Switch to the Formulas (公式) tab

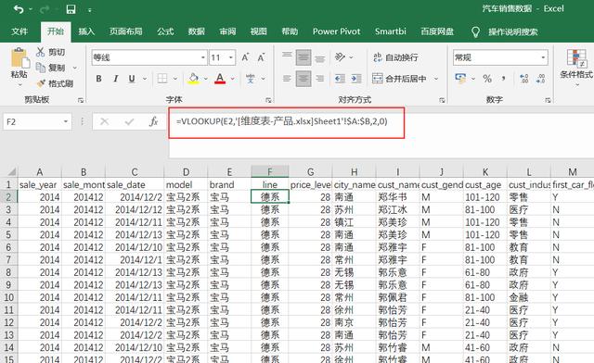coord(165,31)
